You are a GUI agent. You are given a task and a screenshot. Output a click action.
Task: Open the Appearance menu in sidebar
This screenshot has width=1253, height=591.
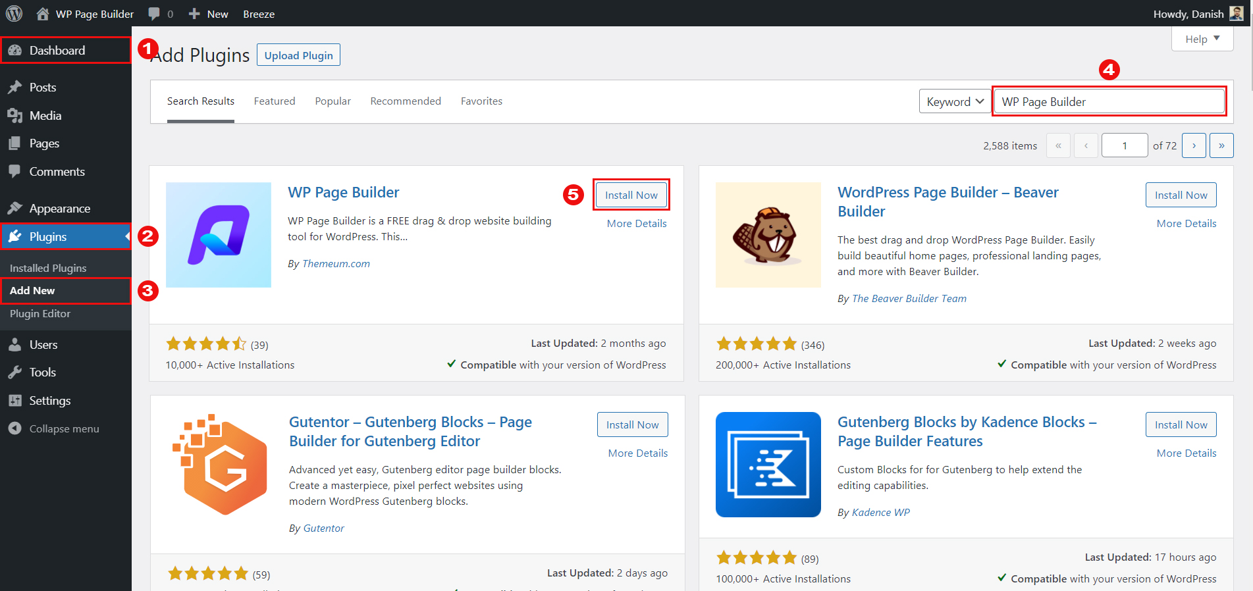click(x=59, y=209)
